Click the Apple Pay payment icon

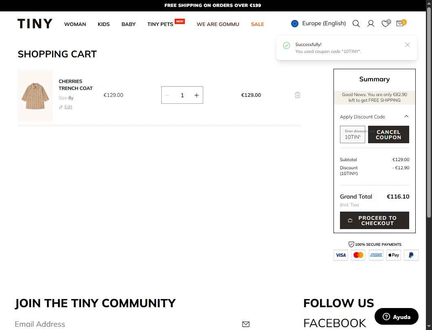click(393, 255)
